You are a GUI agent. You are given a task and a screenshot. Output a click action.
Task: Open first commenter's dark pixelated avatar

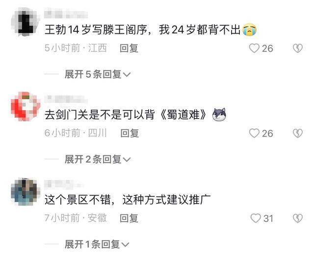(x=26, y=22)
